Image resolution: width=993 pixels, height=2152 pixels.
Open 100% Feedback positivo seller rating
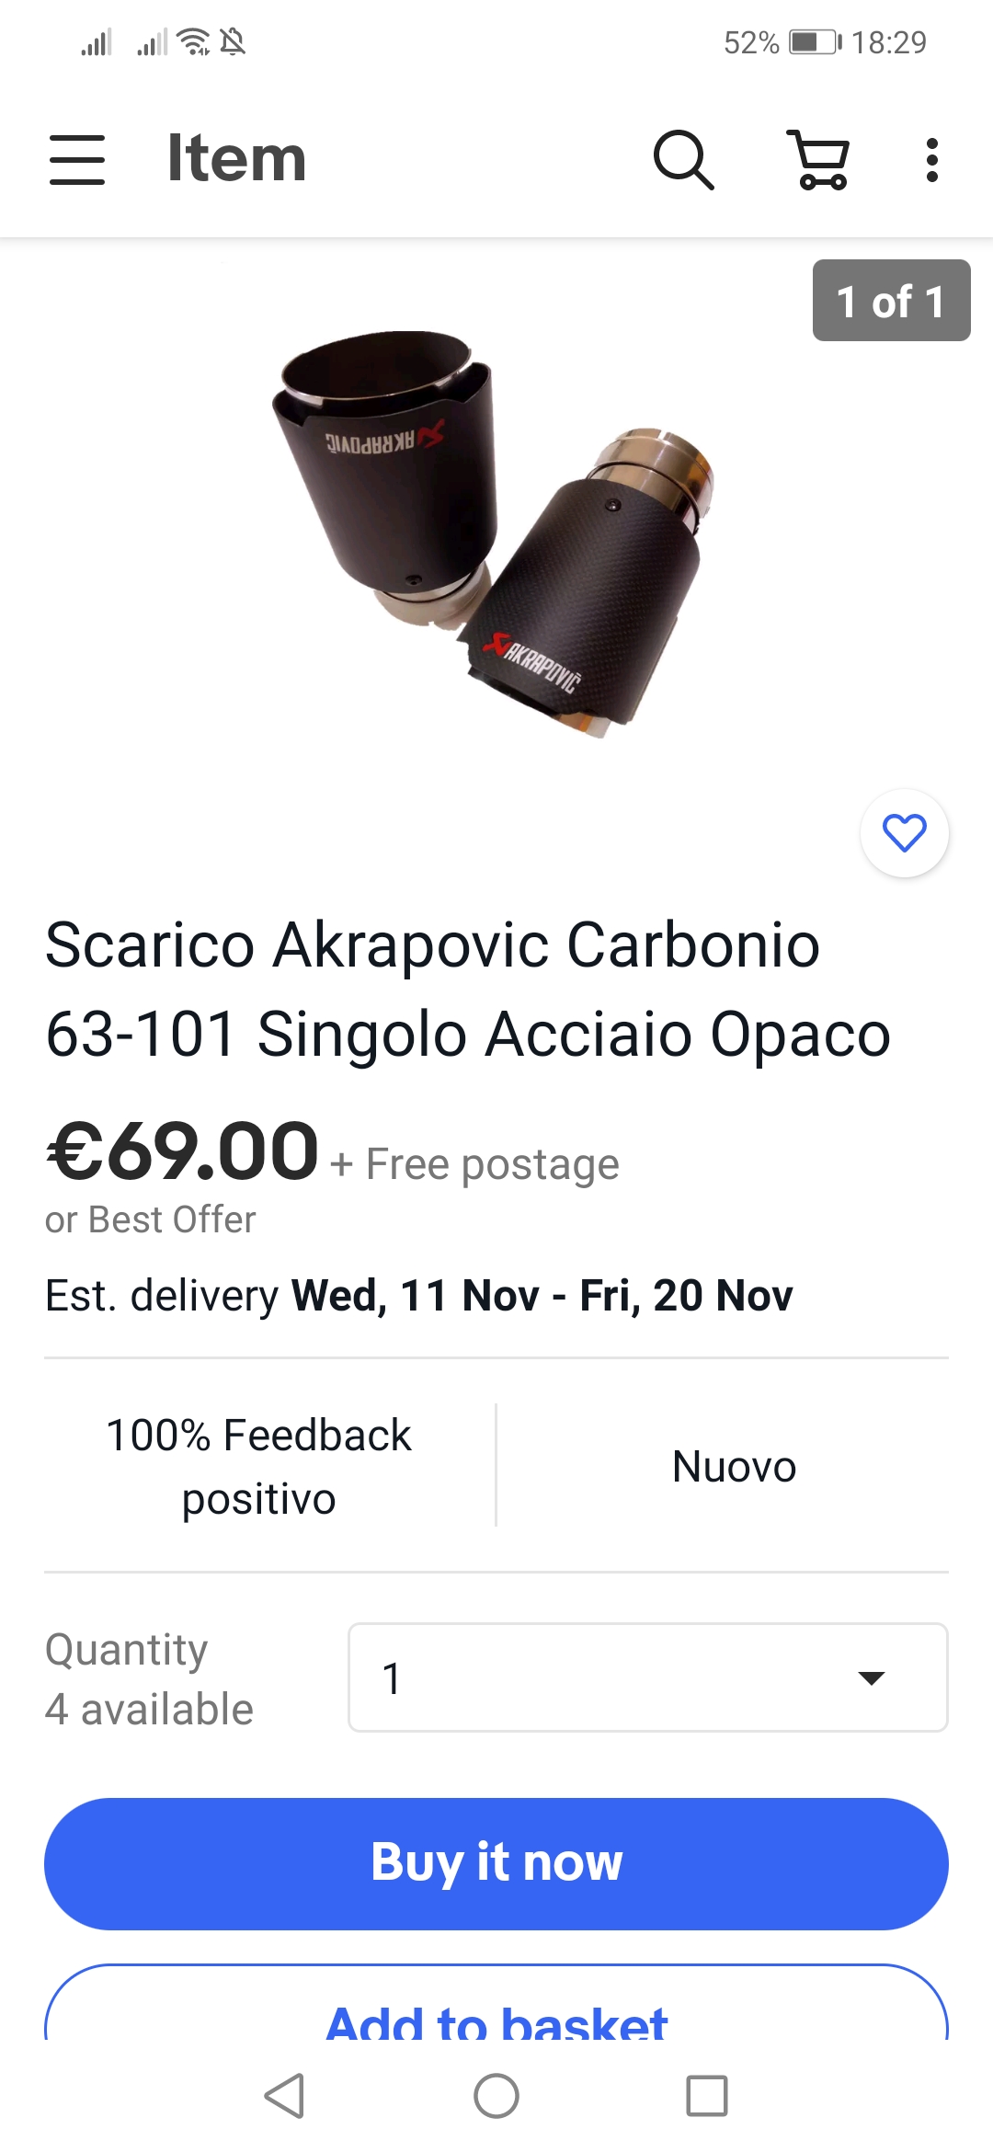[259, 1466]
